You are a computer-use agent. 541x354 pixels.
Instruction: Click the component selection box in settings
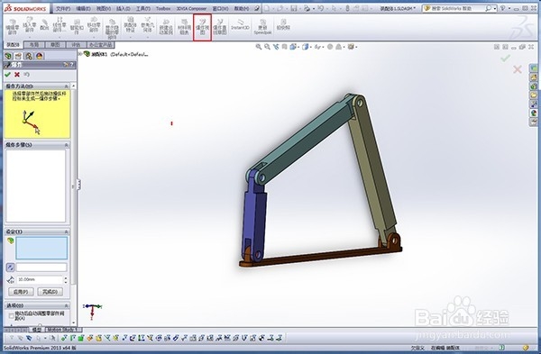(x=41, y=248)
